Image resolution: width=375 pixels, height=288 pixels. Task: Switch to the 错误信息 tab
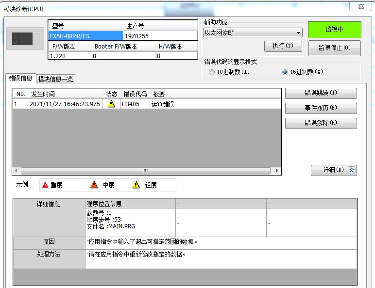click(21, 79)
